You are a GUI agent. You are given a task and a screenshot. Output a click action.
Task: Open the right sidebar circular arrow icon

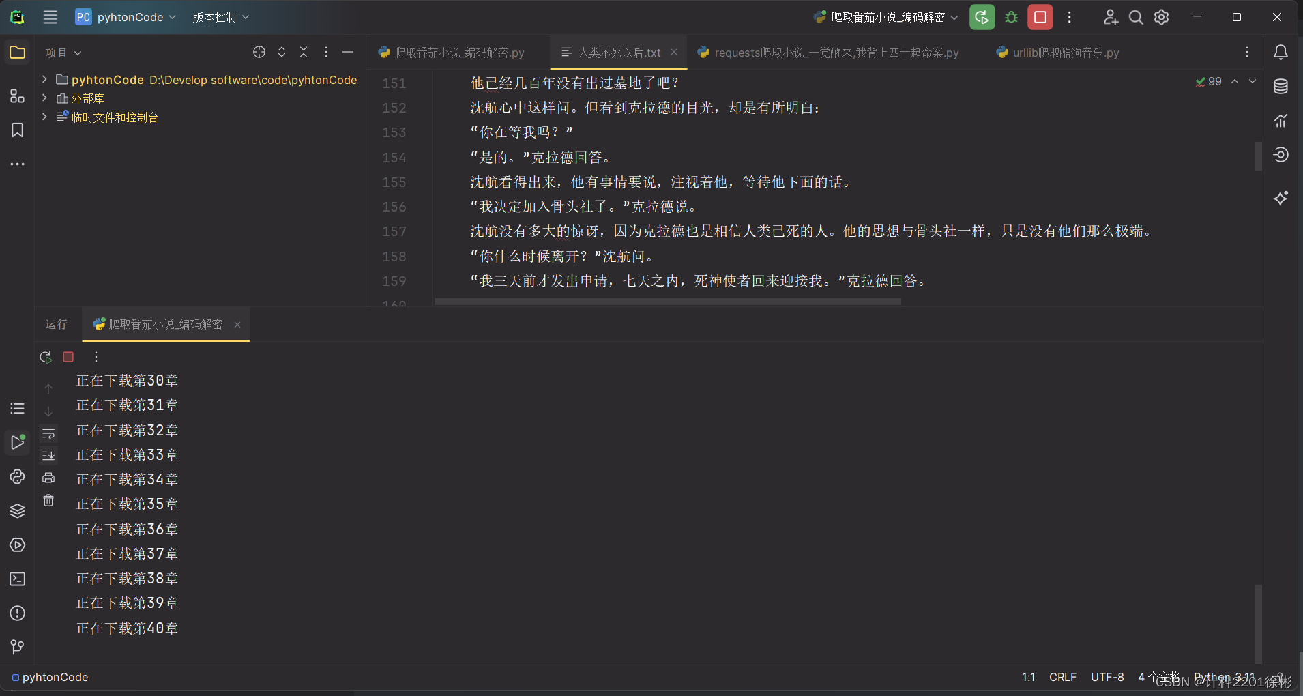(1281, 155)
